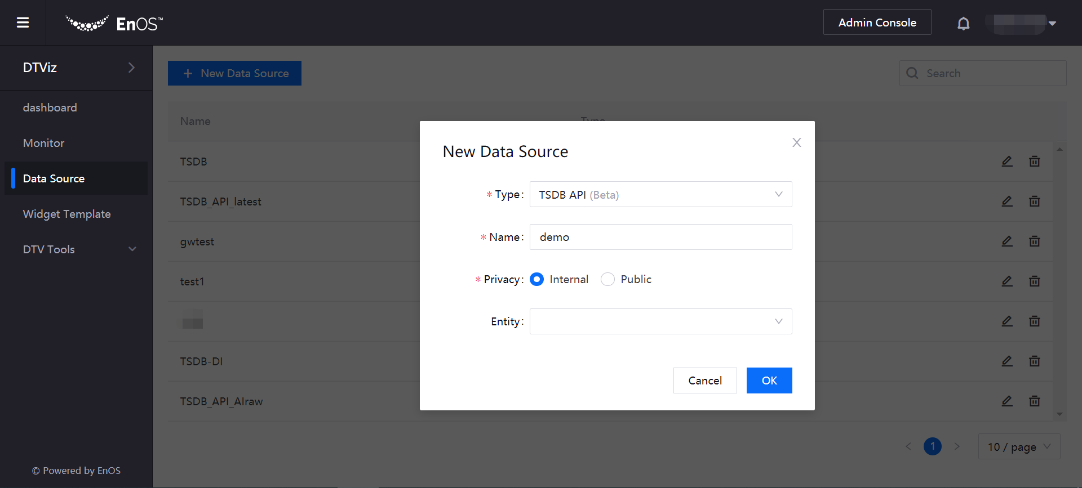
Task: Click the Name column header
Action: [195, 121]
